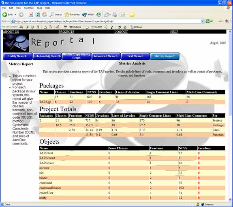233x207 pixels.
Task: Open Favorites star icon
Action: click(72, 15)
